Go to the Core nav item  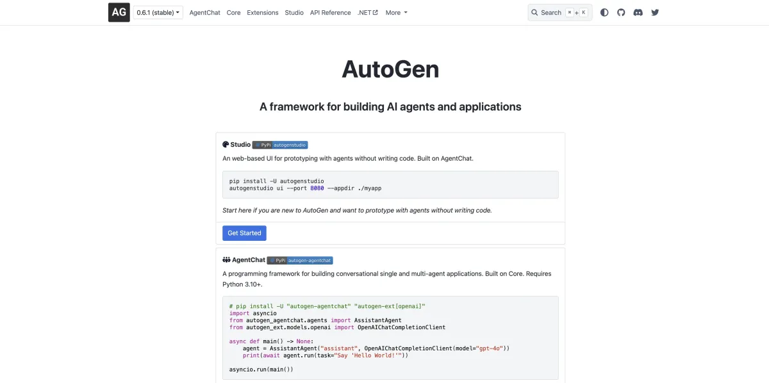click(233, 12)
